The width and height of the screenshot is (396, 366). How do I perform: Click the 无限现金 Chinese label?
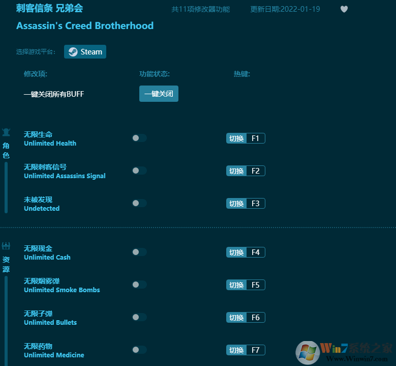coord(38,248)
